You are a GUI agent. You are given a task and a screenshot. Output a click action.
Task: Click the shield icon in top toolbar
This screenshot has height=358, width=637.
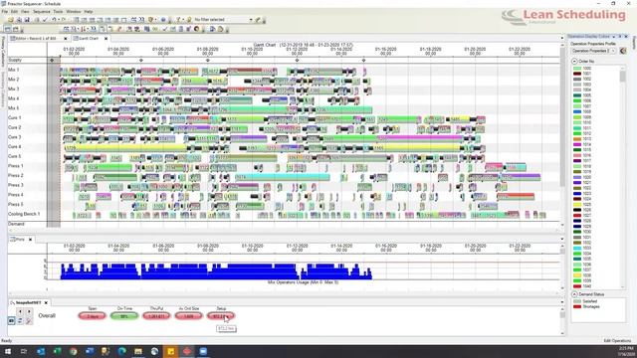pos(150,20)
